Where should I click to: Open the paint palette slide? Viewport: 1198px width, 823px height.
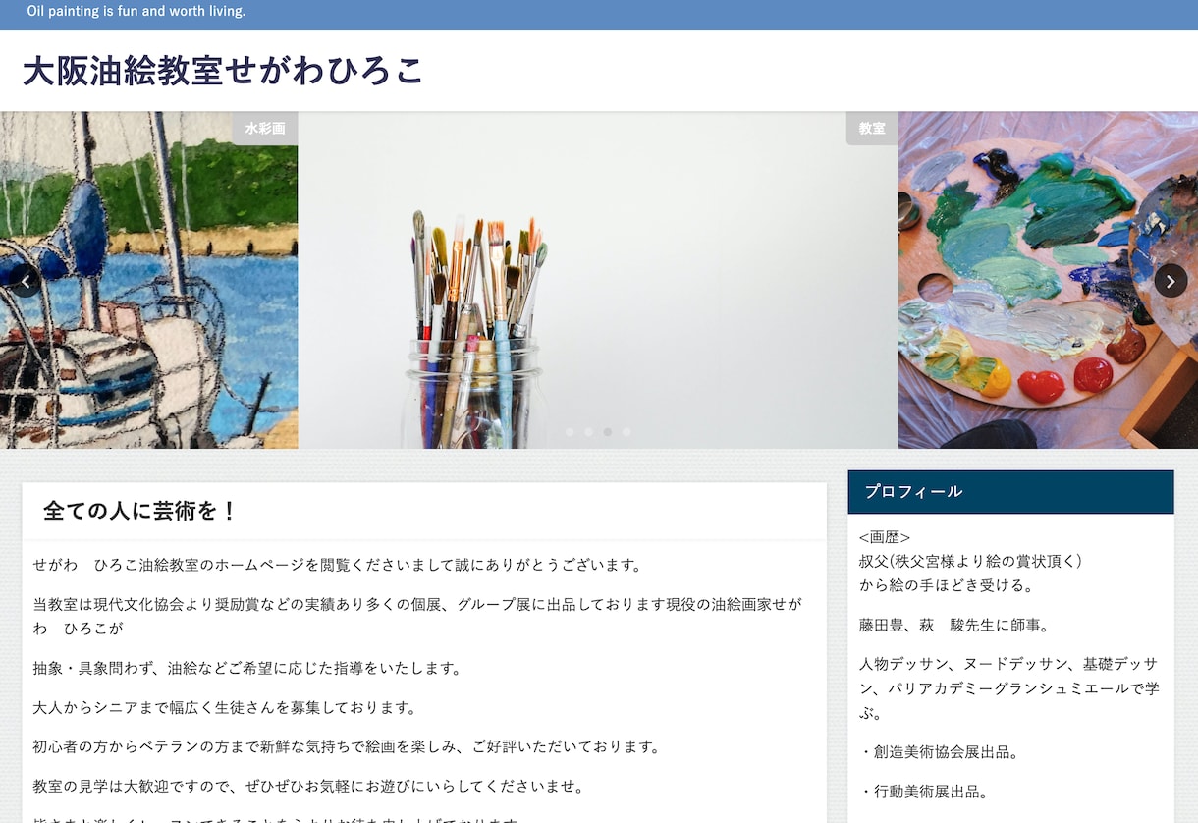1048,280
